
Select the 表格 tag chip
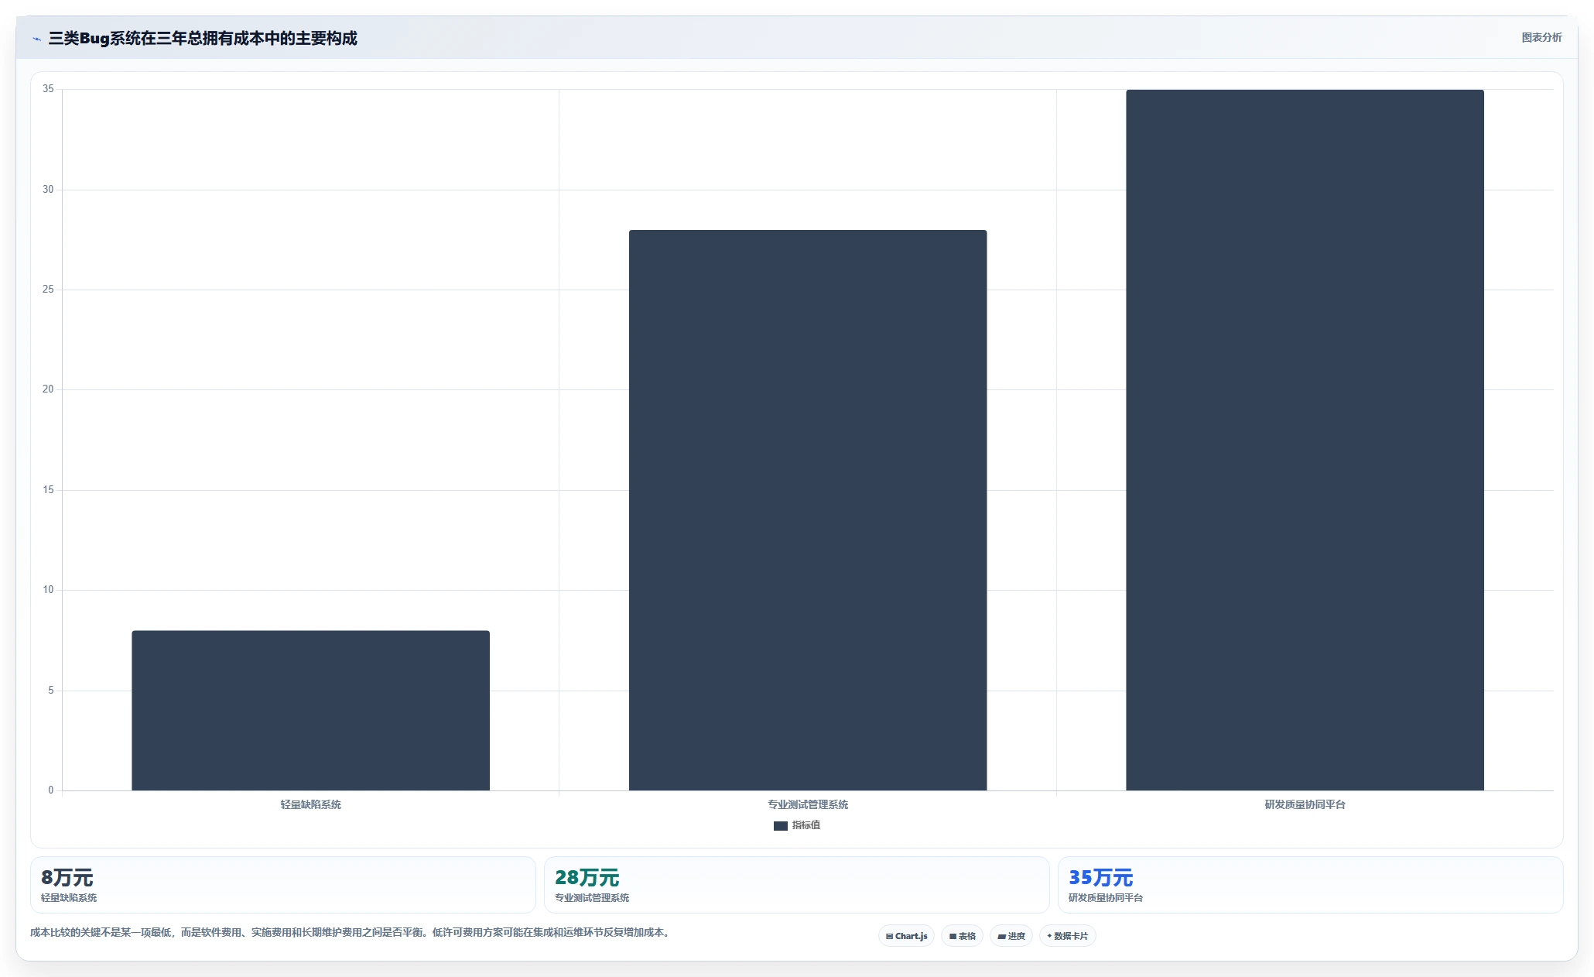pyautogui.click(x=962, y=936)
